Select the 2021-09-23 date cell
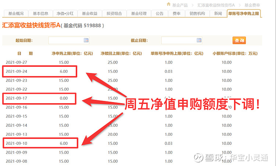This screenshot has height=166, width=276. tap(16, 80)
